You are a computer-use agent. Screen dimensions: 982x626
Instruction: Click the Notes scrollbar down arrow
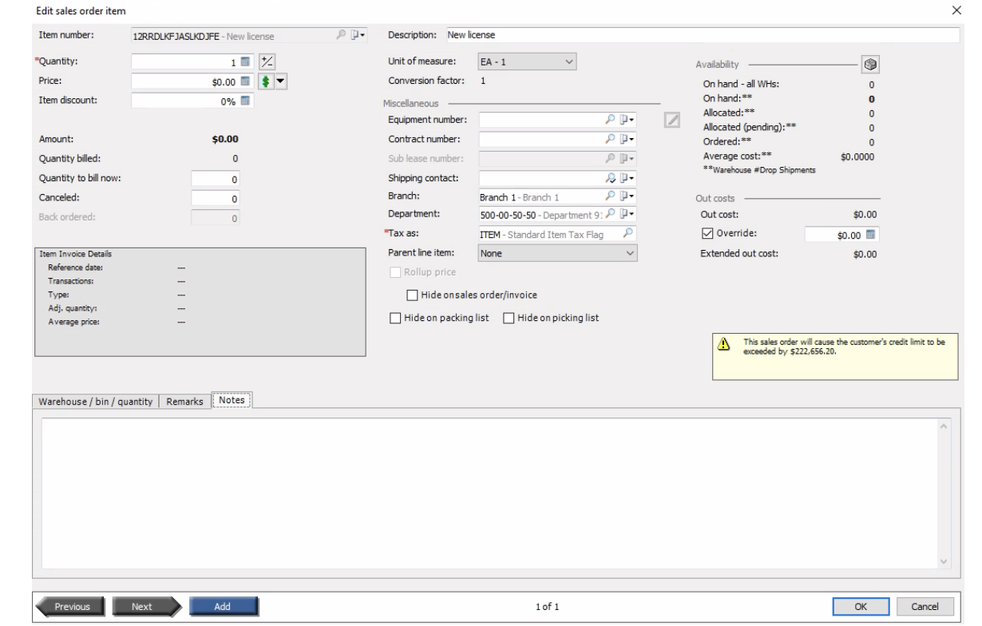(x=945, y=561)
